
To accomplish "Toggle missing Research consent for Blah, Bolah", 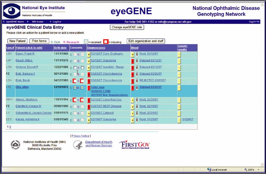I will (x=82, y=81).
